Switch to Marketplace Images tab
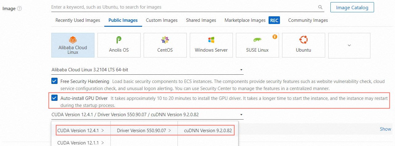The height and width of the screenshot is (146, 395). [x=245, y=20]
